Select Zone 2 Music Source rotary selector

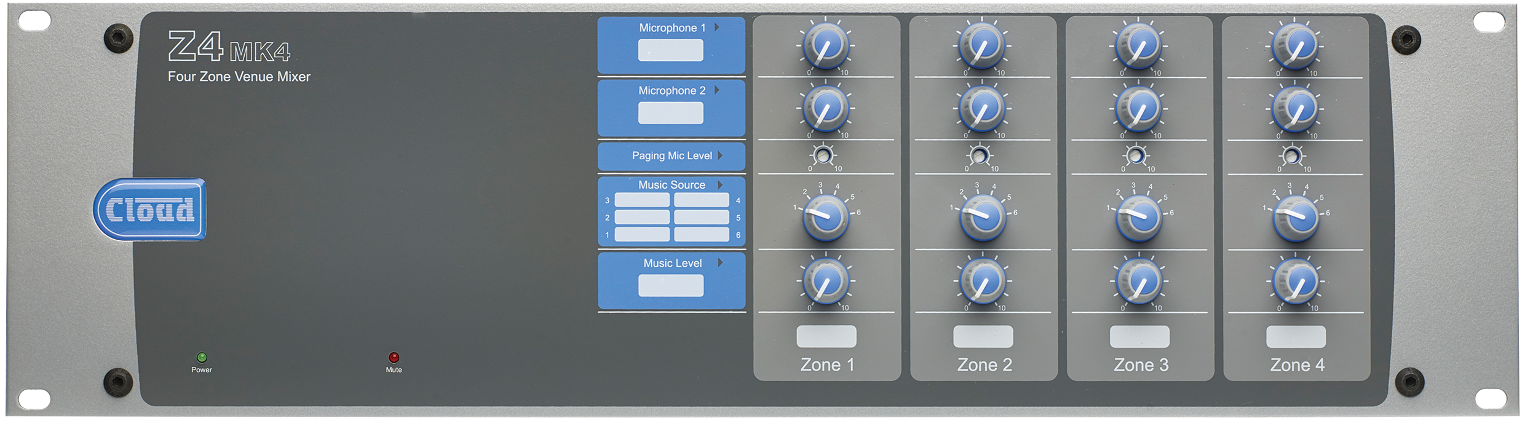click(x=983, y=218)
